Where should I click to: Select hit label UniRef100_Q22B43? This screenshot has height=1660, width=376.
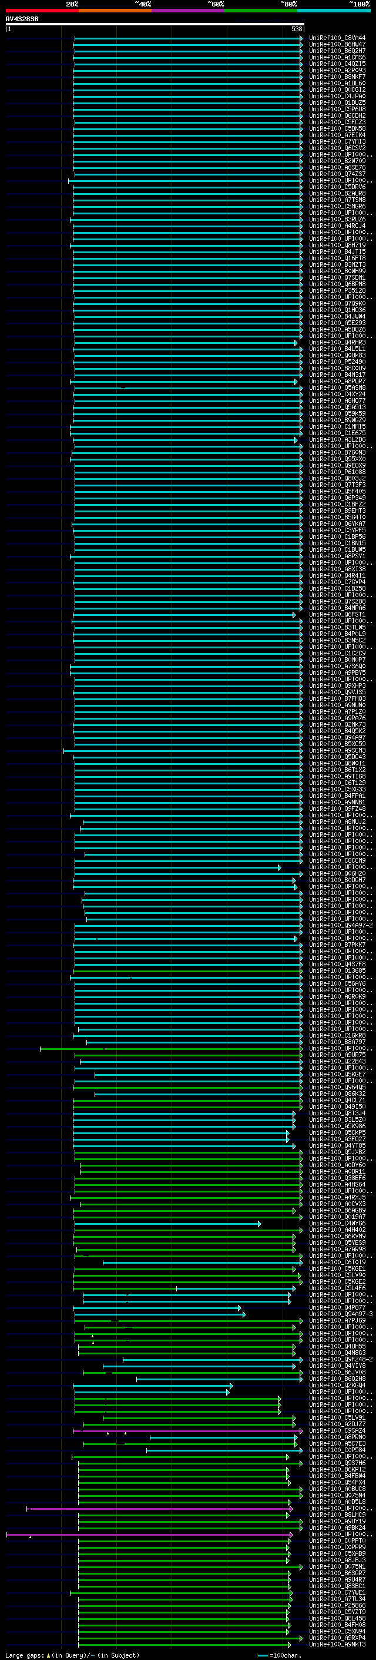(337, 1061)
